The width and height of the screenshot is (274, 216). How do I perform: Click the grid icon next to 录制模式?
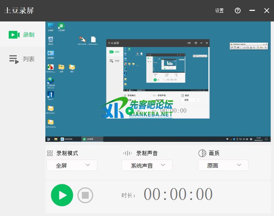pyautogui.click(x=50, y=153)
